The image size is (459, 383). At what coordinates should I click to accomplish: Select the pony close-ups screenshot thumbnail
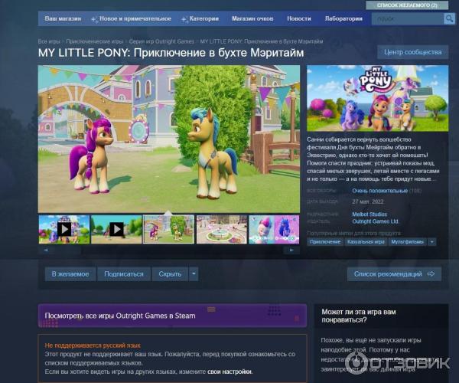click(274, 230)
